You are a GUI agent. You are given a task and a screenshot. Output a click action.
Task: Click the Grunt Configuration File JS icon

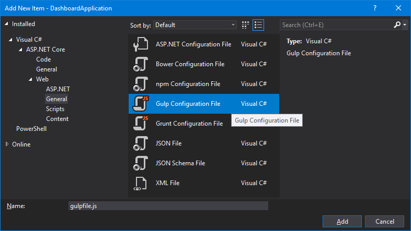pyautogui.click(x=141, y=124)
